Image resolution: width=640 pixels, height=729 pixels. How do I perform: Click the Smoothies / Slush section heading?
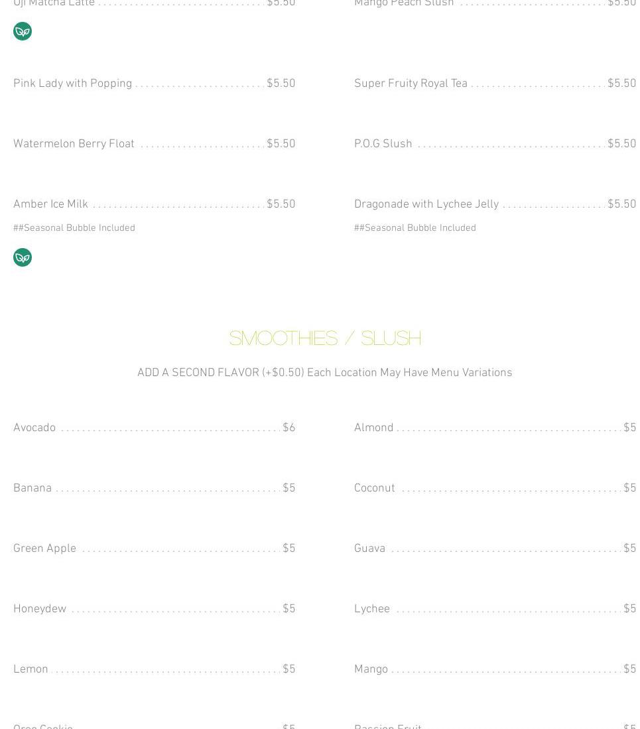(325, 338)
